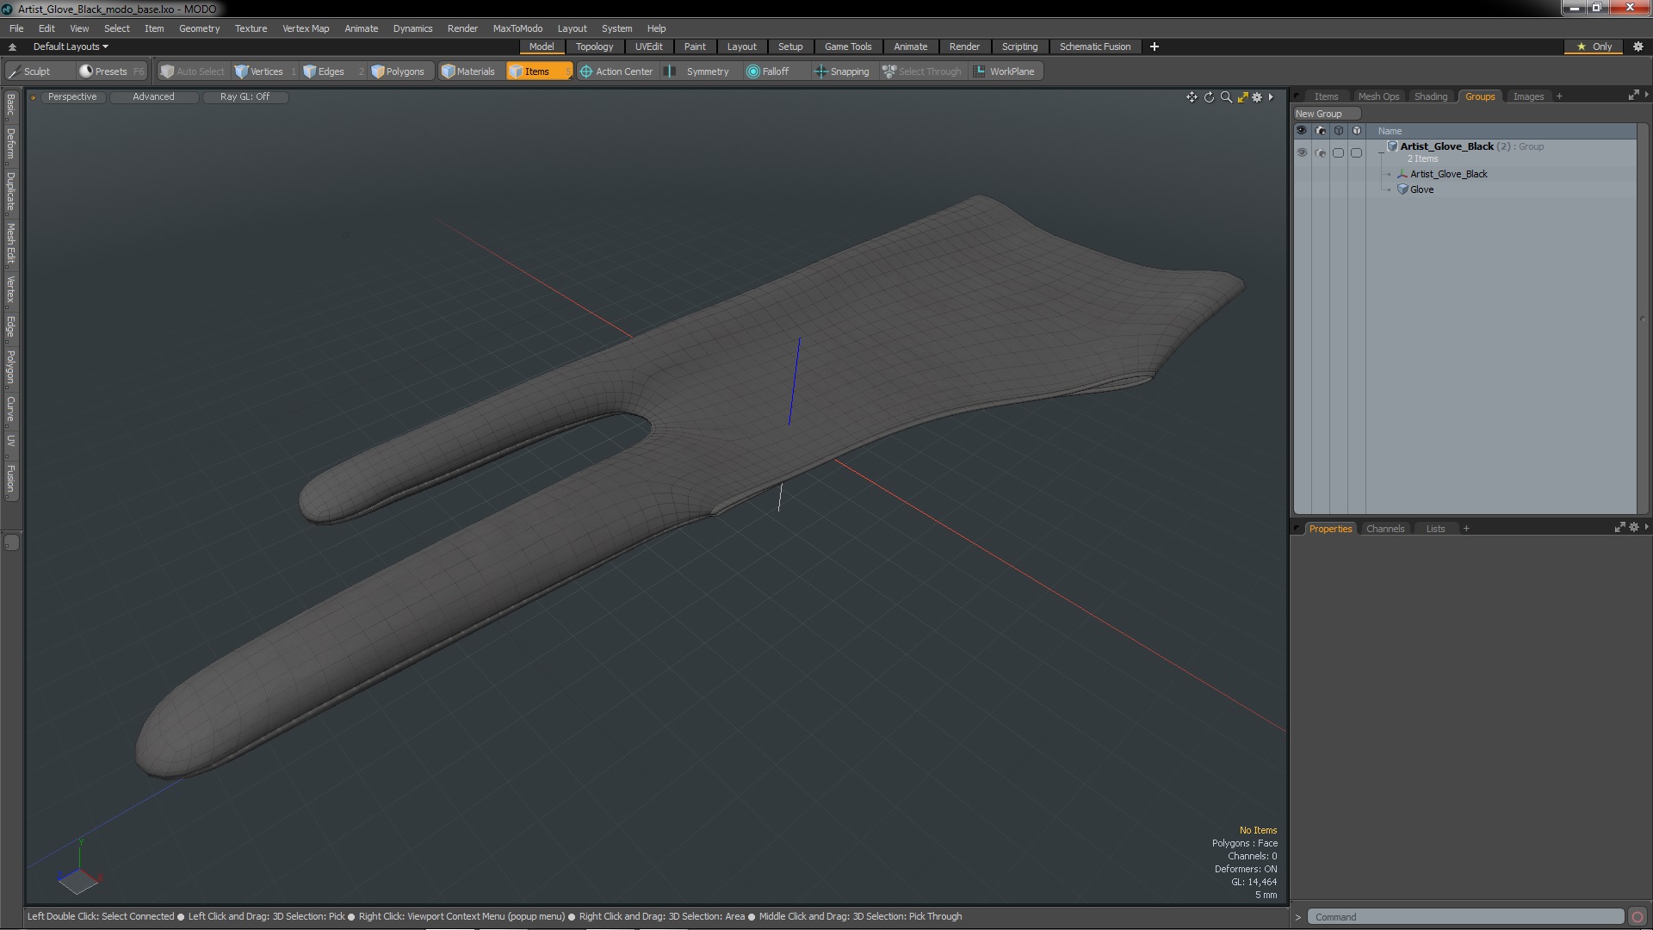
Task: Switch to the Mesh Ops panel tab
Action: click(x=1378, y=96)
